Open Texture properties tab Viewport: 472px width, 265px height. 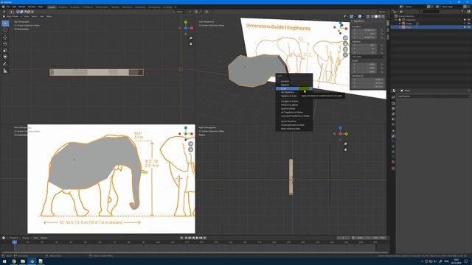(x=393, y=169)
